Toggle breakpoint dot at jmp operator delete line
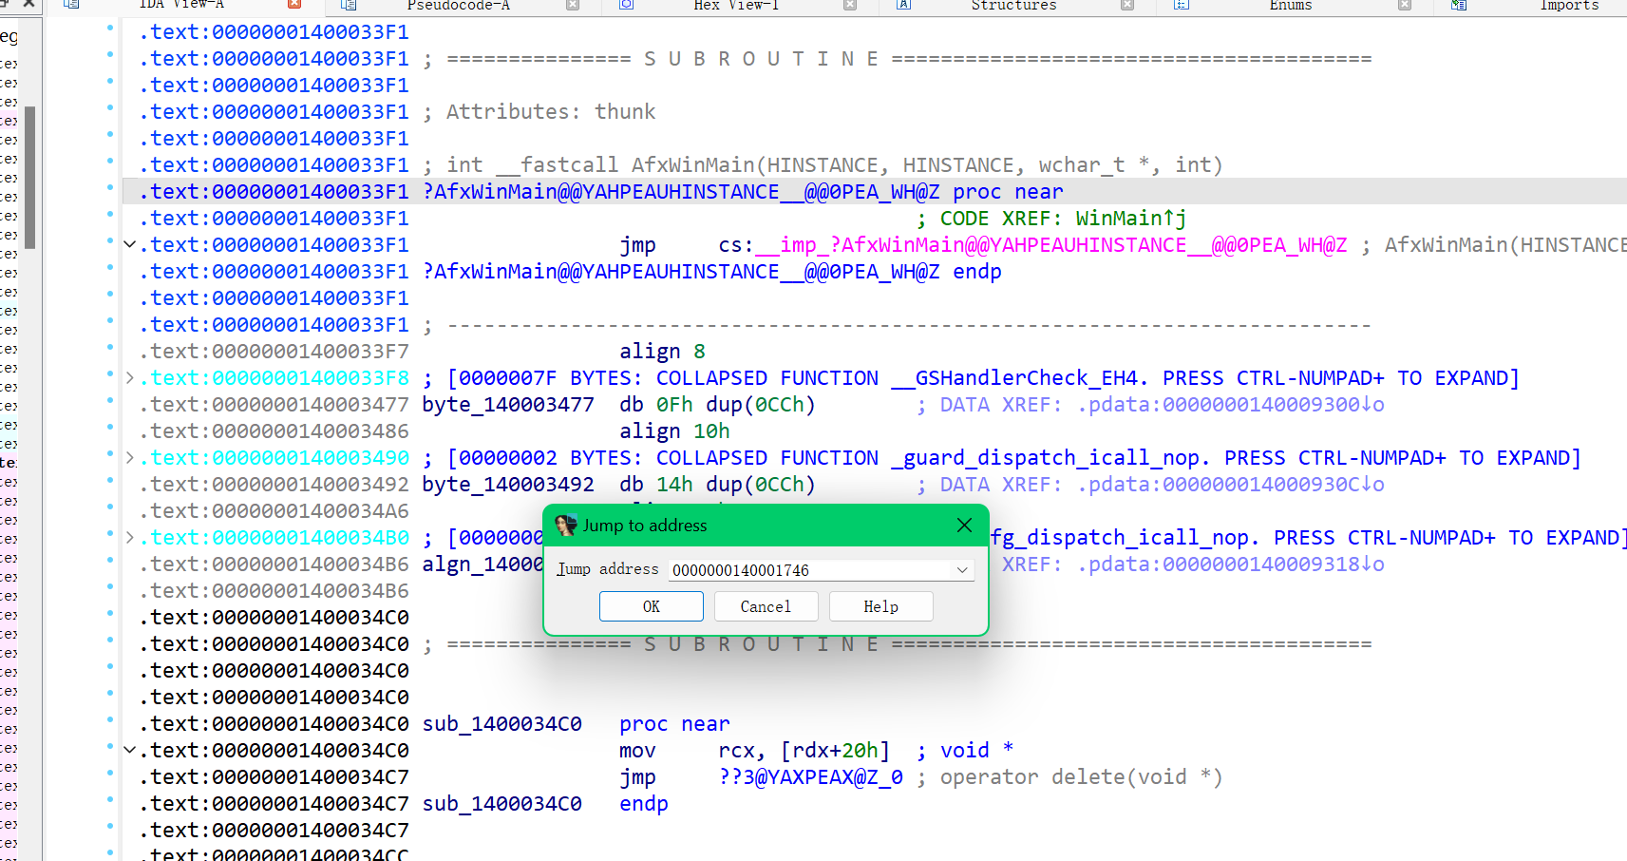The height and width of the screenshot is (861, 1627). click(110, 773)
